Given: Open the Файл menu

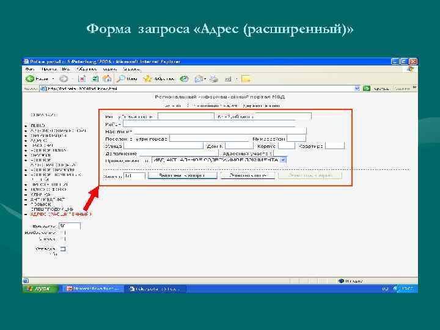Looking at the screenshot, I should 30,69.
